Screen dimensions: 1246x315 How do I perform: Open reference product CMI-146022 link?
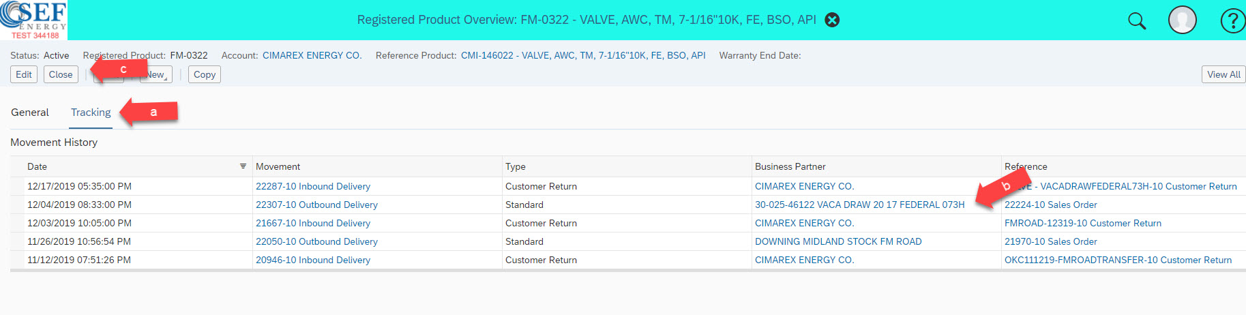coord(583,55)
